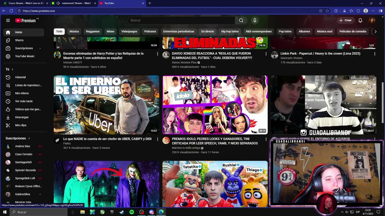Click the browser address bar URL
The height and width of the screenshot is (216, 385).
(x=39, y=11)
